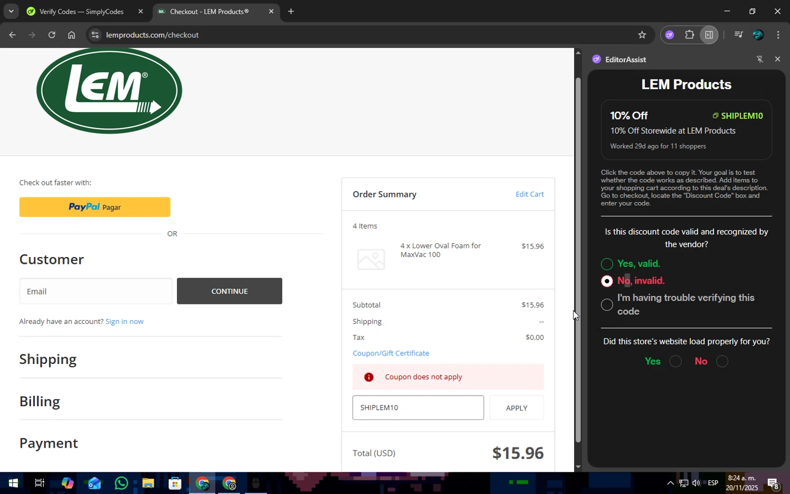Reload the checkout page
The width and height of the screenshot is (790, 494).
pyautogui.click(x=52, y=35)
